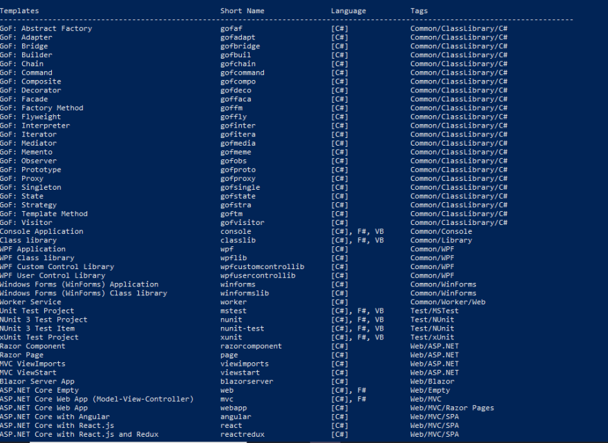Click the 'Test/xUnit' tag text
The height and width of the screenshot is (443, 608).
click(433, 337)
